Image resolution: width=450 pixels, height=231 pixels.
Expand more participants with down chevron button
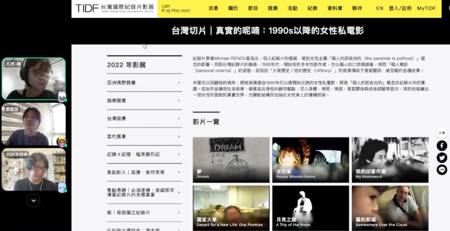[33, 201]
